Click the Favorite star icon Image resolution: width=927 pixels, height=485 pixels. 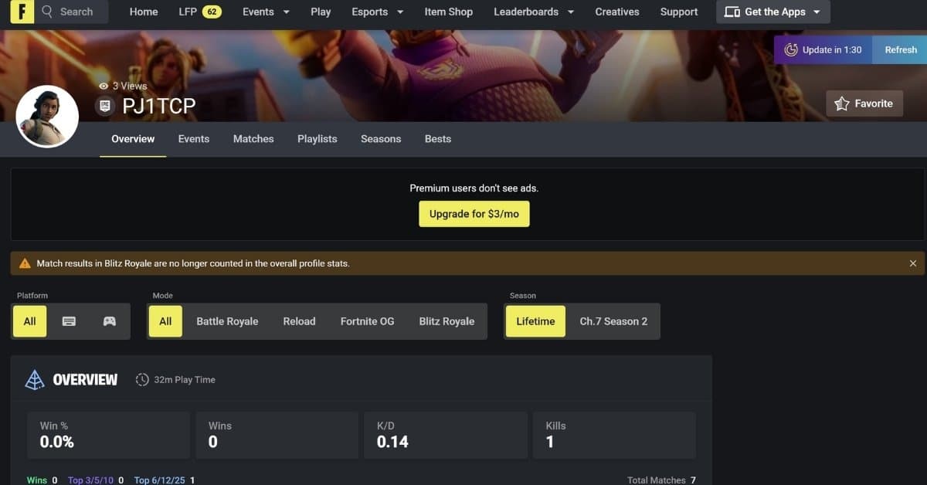841,103
